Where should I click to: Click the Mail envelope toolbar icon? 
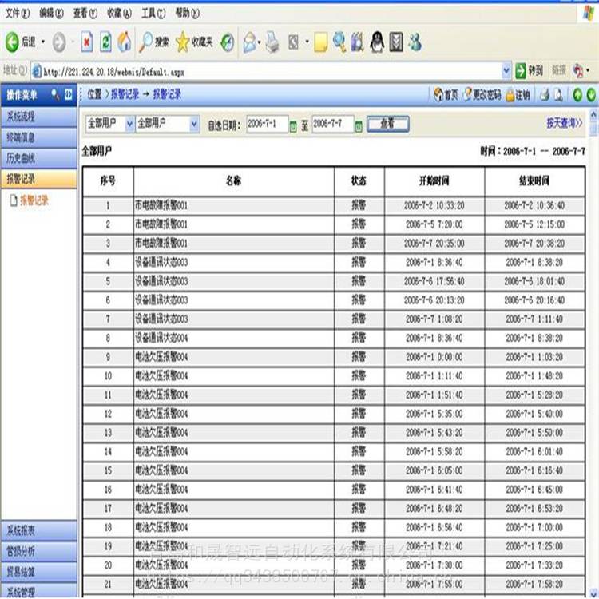249,42
